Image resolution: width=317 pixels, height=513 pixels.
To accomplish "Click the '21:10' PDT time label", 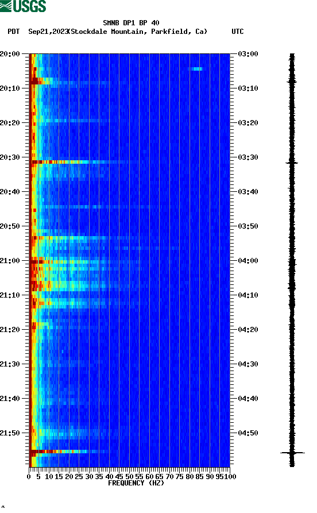I will click(x=10, y=295).
